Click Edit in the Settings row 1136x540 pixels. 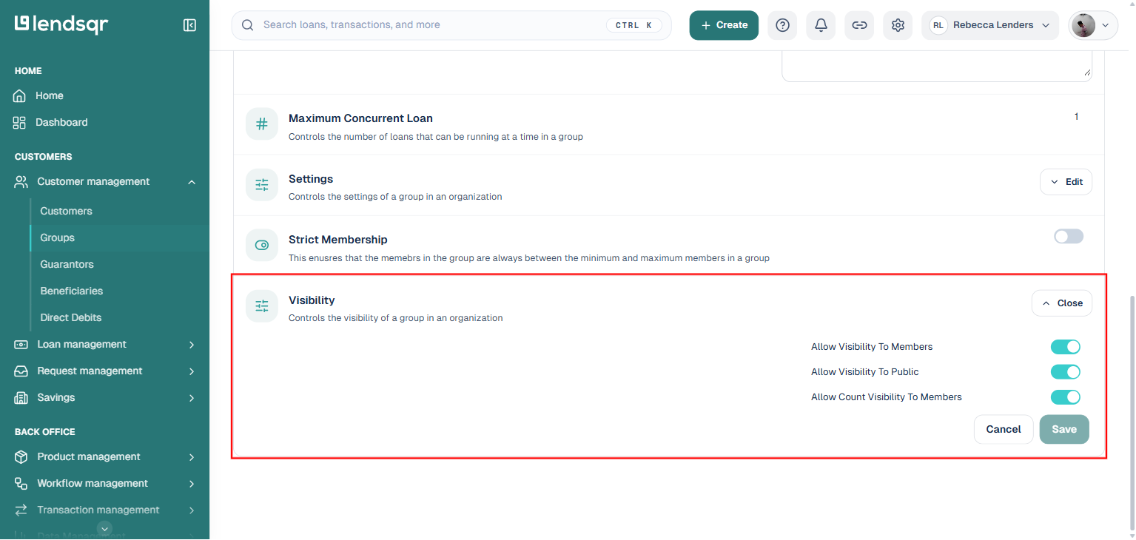[x=1066, y=182]
